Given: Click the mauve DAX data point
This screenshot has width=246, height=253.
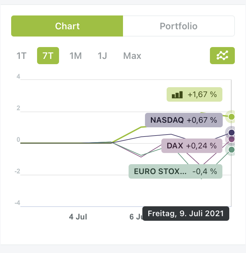Looking at the screenshot, I should (x=232, y=139).
